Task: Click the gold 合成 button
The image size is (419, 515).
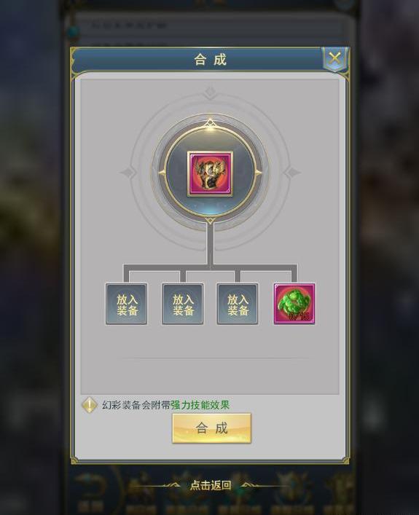Action: [x=211, y=428]
